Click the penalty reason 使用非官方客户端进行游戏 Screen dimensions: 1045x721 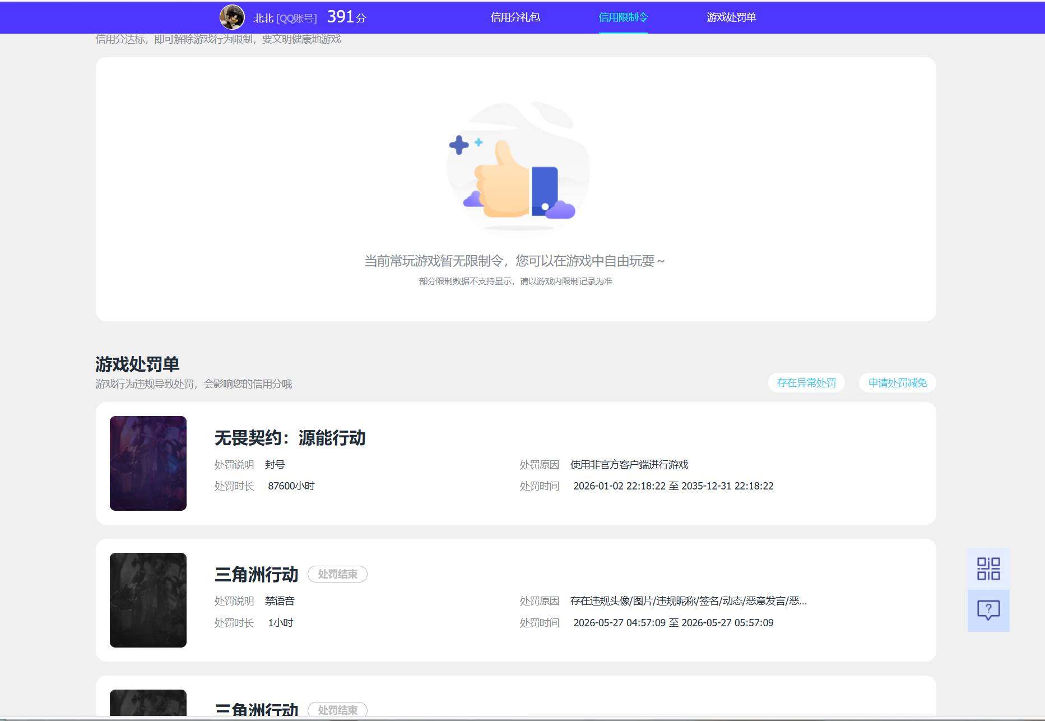[629, 465]
